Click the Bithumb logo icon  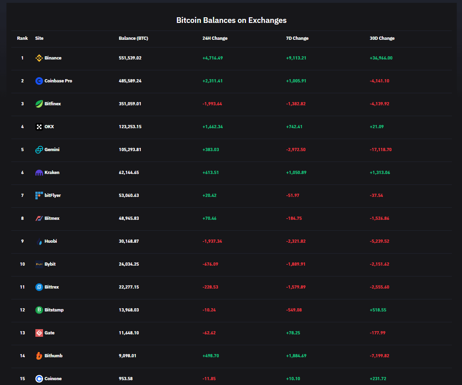point(39,356)
